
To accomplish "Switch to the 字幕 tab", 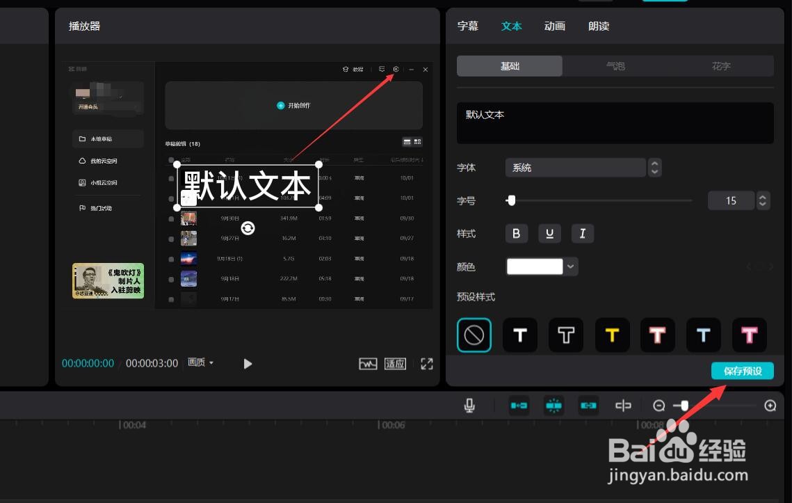I will [468, 26].
